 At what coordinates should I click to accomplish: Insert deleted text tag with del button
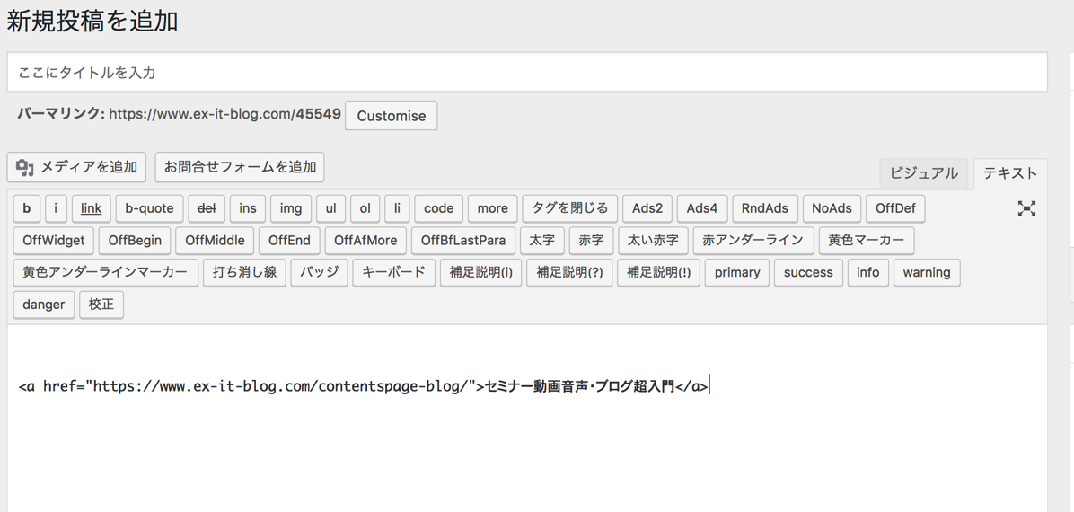pyautogui.click(x=207, y=208)
